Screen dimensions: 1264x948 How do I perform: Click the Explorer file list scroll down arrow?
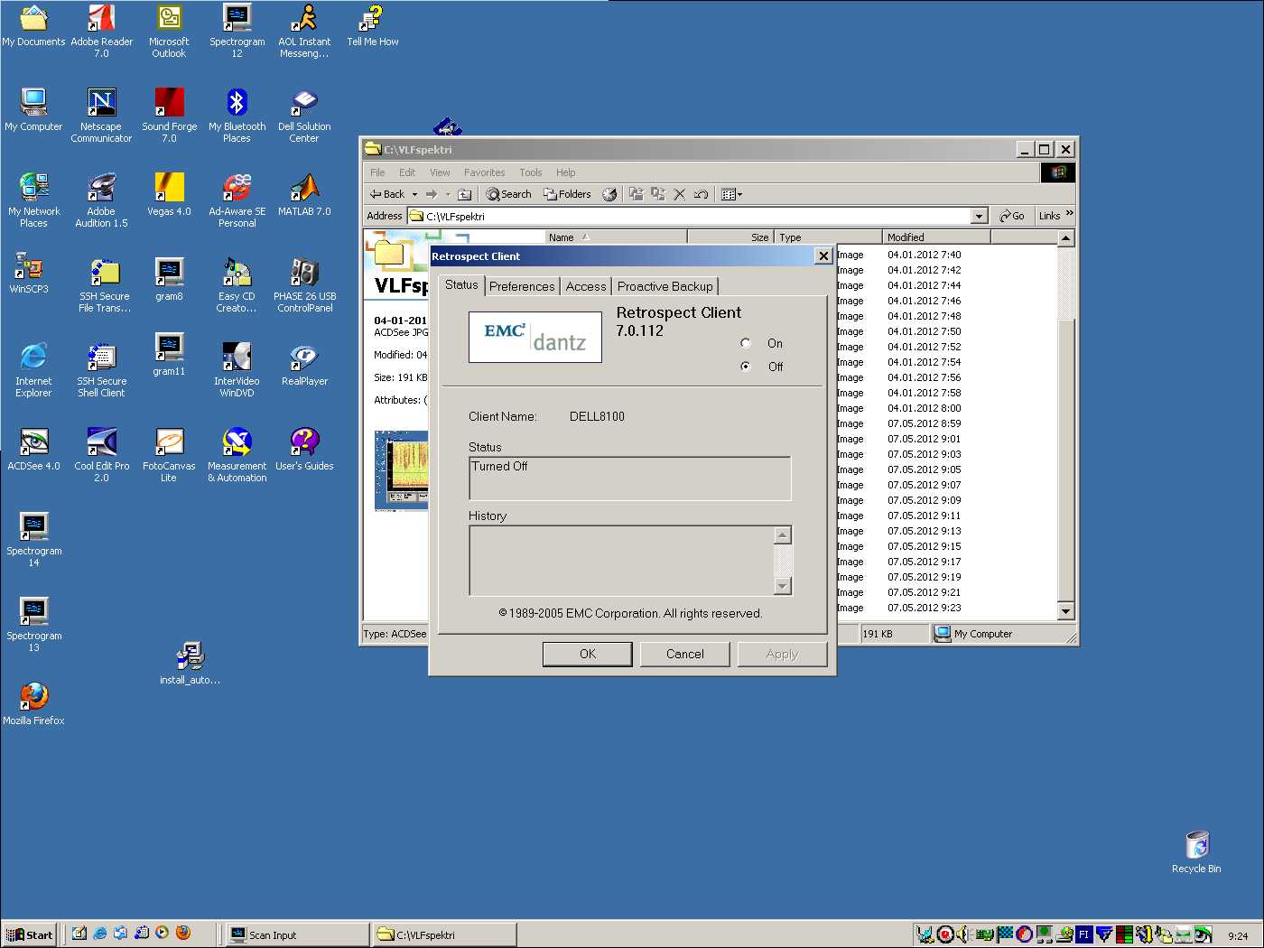point(1066,612)
